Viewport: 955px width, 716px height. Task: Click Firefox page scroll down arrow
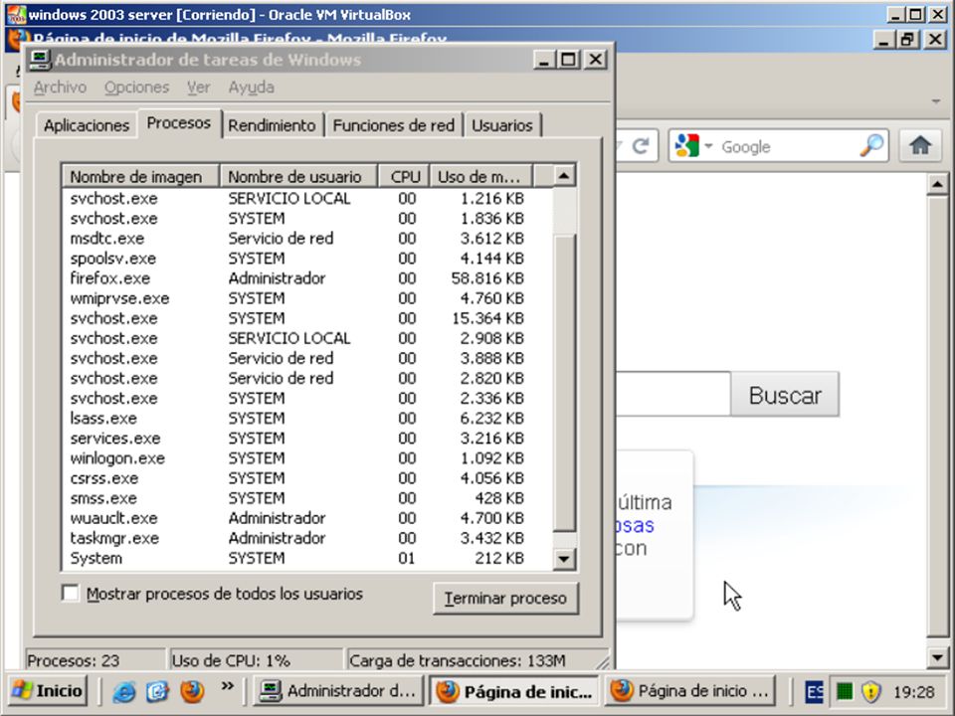(x=938, y=656)
